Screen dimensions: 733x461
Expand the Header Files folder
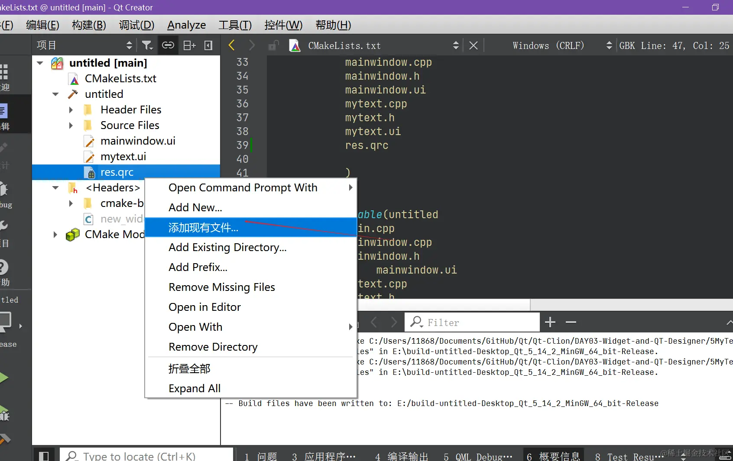(71, 110)
